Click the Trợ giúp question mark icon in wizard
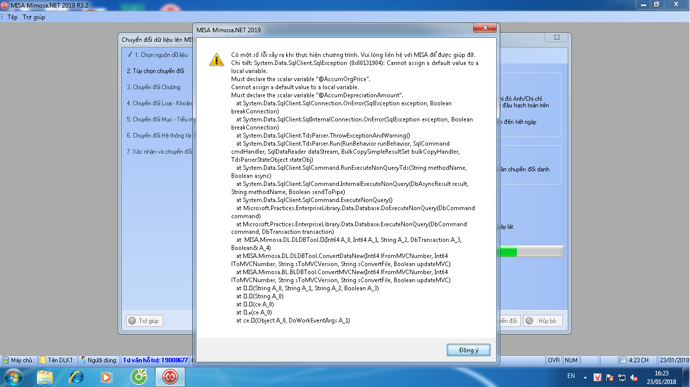 132,320
